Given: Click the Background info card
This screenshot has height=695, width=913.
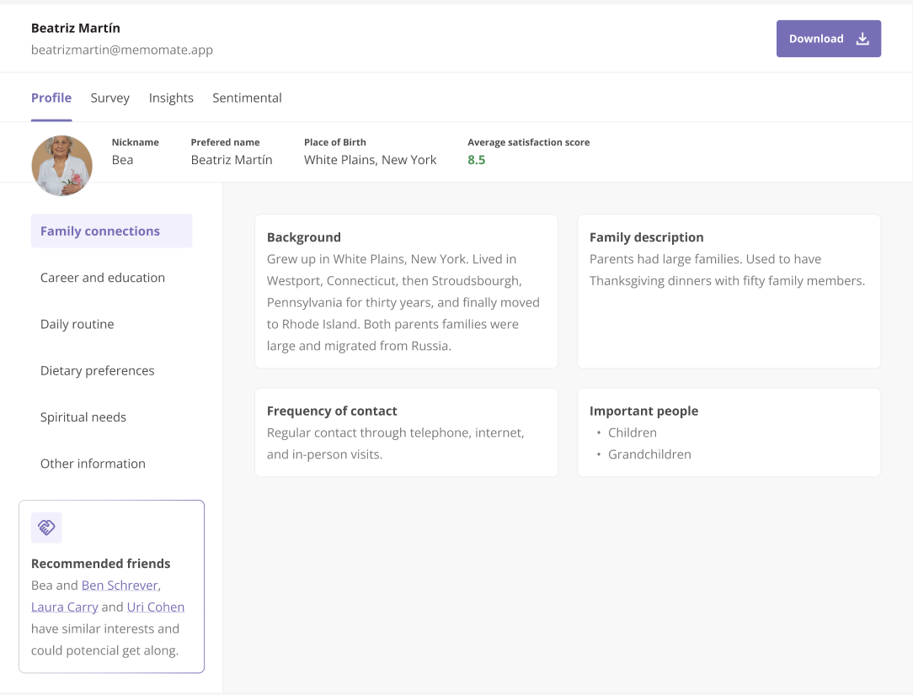Looking at the screenshot, I should (406, 291).
